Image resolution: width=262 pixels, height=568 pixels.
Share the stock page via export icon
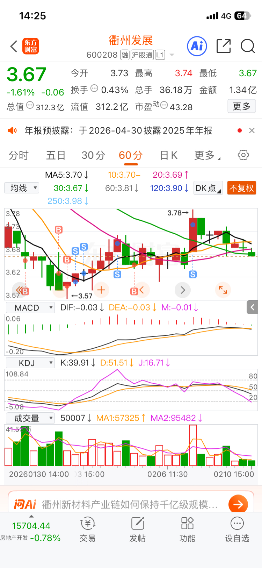pos(224,46)
